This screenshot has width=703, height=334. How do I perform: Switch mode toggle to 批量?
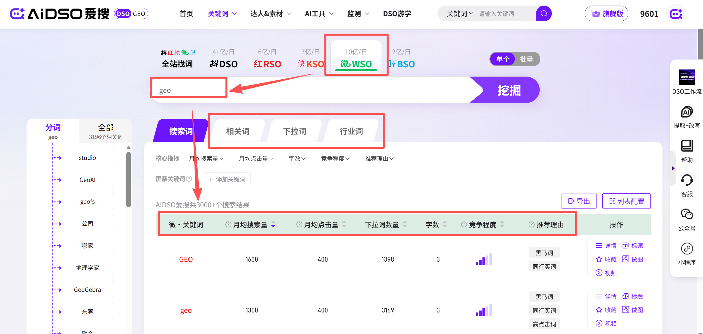tap(526, 59)
